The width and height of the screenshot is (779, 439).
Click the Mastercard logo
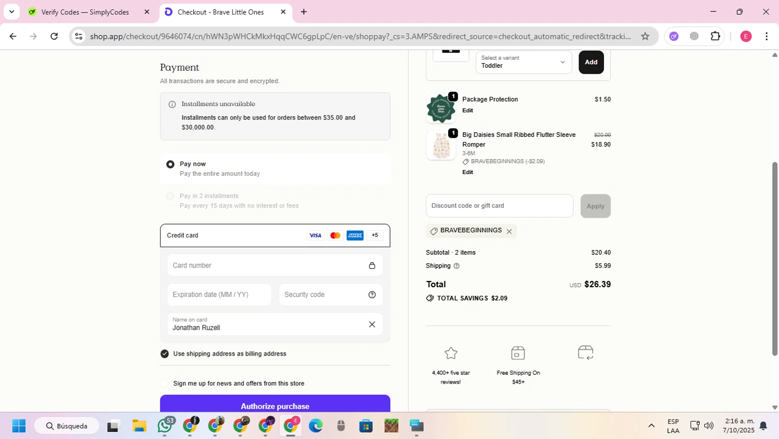point(335,235)
